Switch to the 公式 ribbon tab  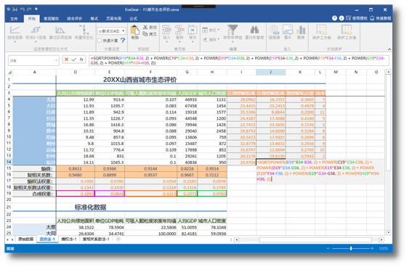coord(134,19)
